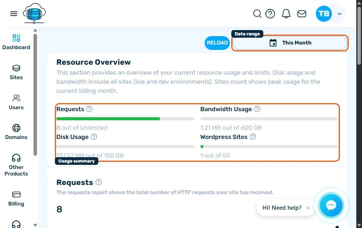The height and width of the screenshot is (228, 362).
Task: Click the Resource Overview heading
Action: coord(93,62)
